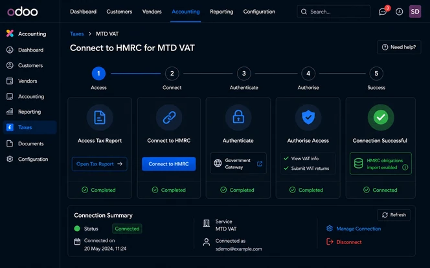Click the sidebar Configuration gear icon
This screenshot has height=268, width=430.
10,159
